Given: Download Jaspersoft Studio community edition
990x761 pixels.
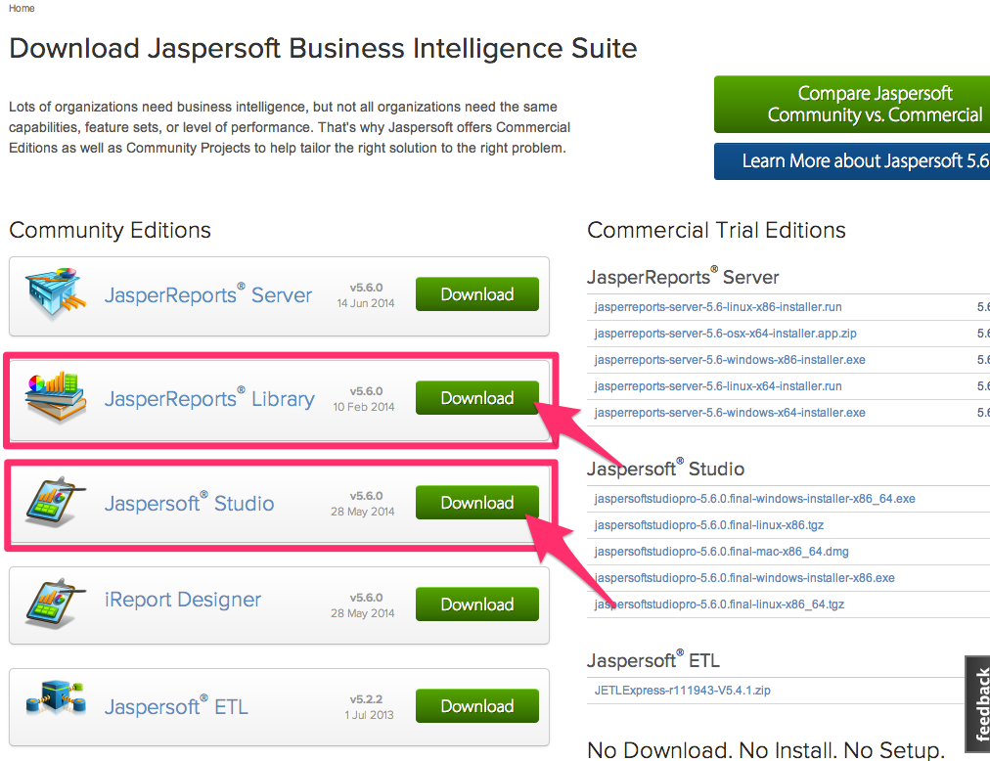Looking at the screenshot, I should pos(476,503).
